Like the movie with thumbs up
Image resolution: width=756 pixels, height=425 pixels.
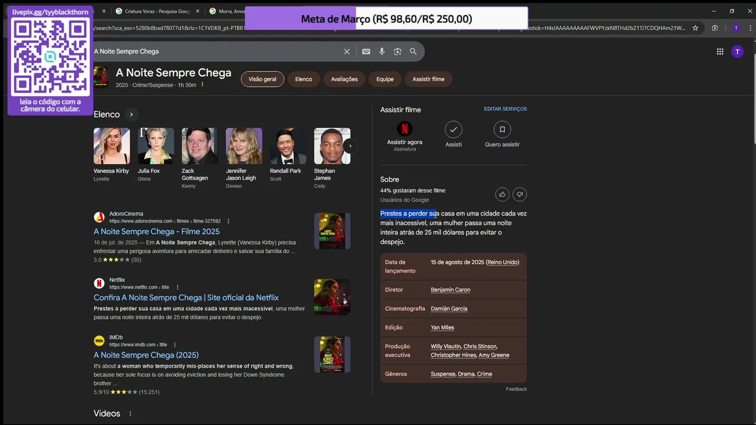pyautogui.click(x=502, y=194)
